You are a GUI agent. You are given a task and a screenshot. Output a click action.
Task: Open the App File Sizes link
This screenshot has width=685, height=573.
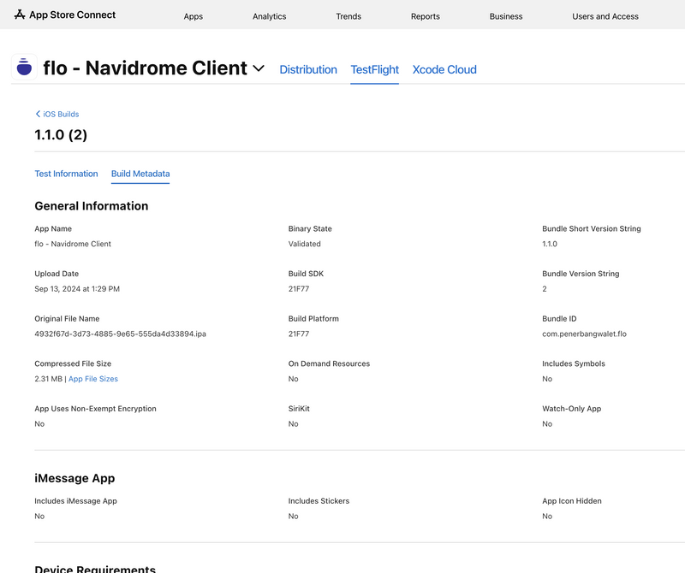click(93, 379)
